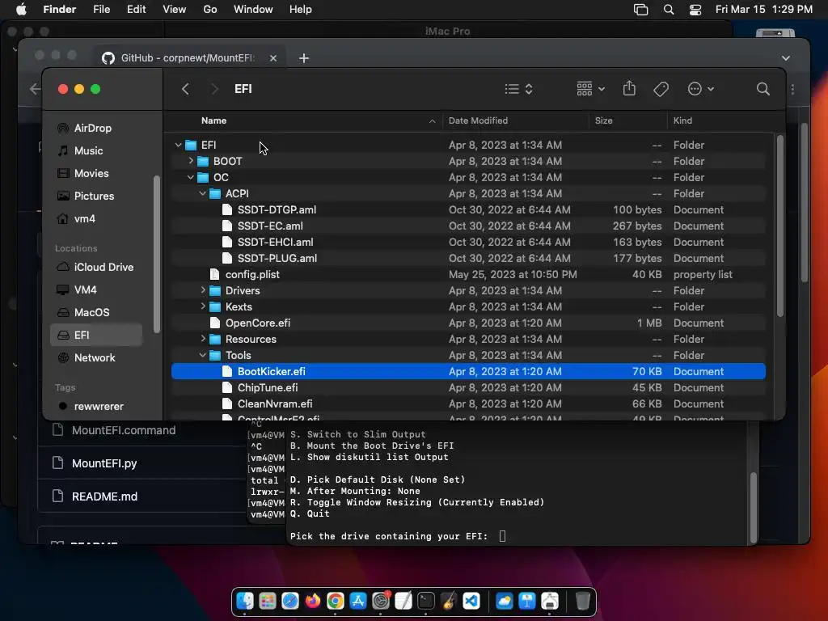Viewport: 828px width, 621px height.
Task: Open the Apple menu
Action: pos(21,9)
